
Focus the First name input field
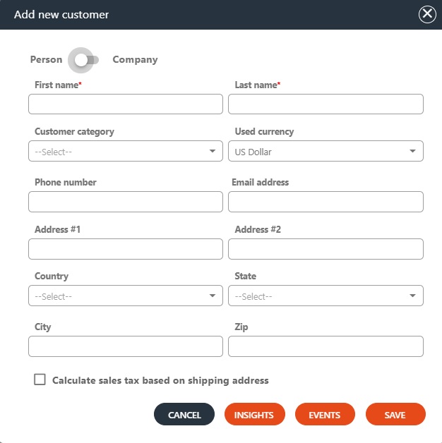(126, 104)
